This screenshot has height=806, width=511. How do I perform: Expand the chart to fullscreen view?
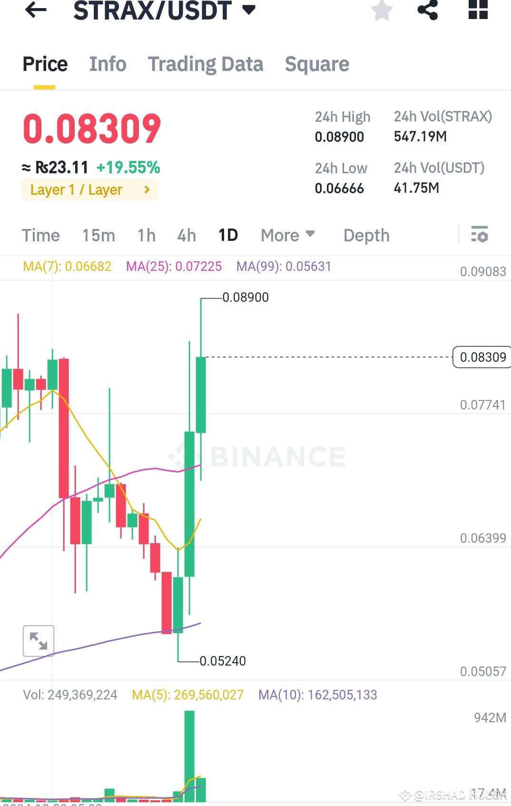(x=39, y=641)
